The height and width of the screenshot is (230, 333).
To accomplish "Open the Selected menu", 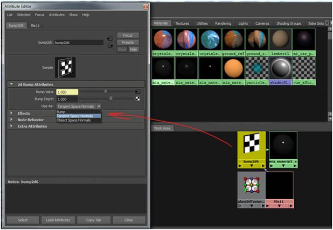I will point(24,15).
